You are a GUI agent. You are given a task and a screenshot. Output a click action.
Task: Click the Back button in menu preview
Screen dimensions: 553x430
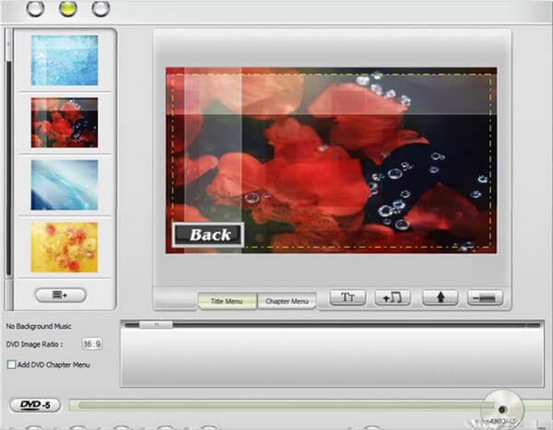[208, 235]
